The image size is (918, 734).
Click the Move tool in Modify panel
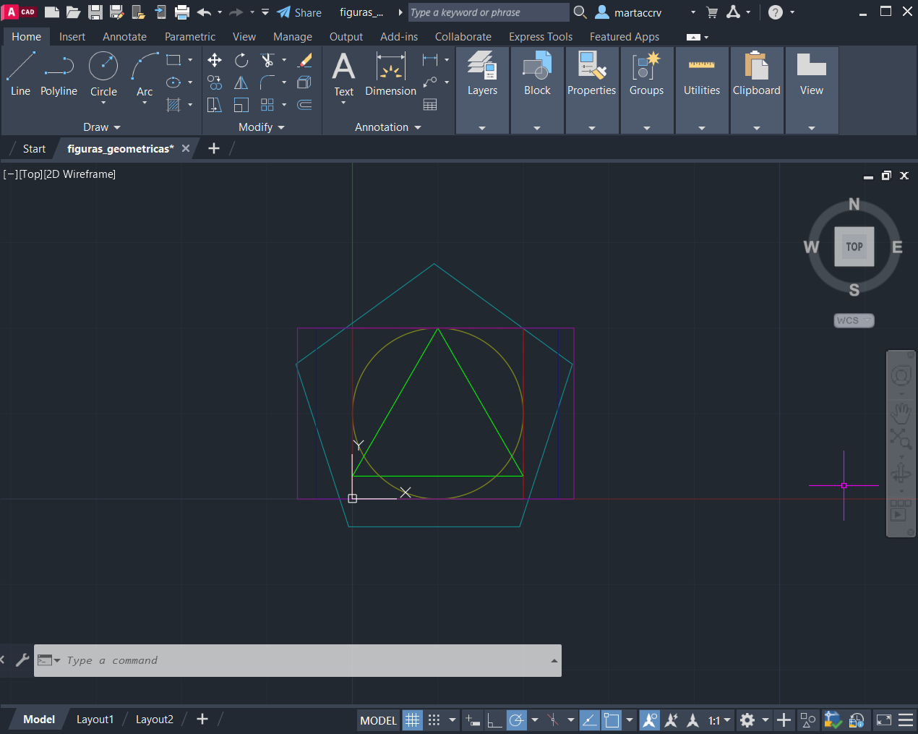pos(215,60)
